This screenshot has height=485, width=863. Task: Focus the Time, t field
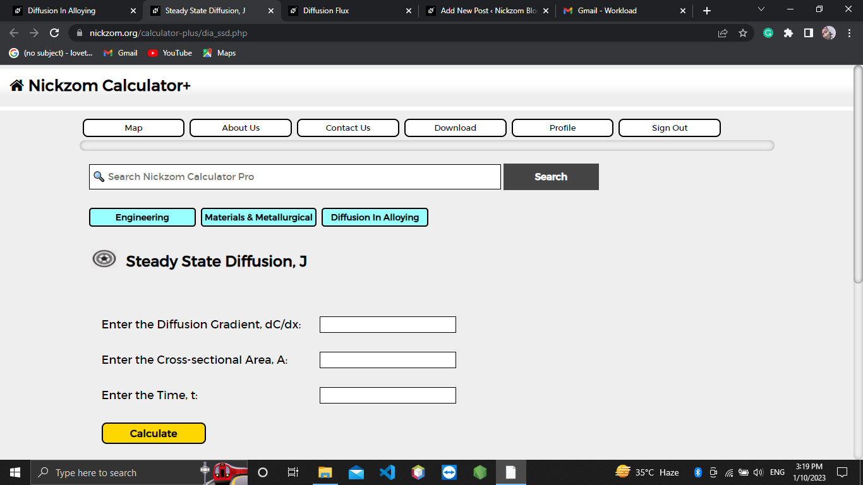click(388, 395)
